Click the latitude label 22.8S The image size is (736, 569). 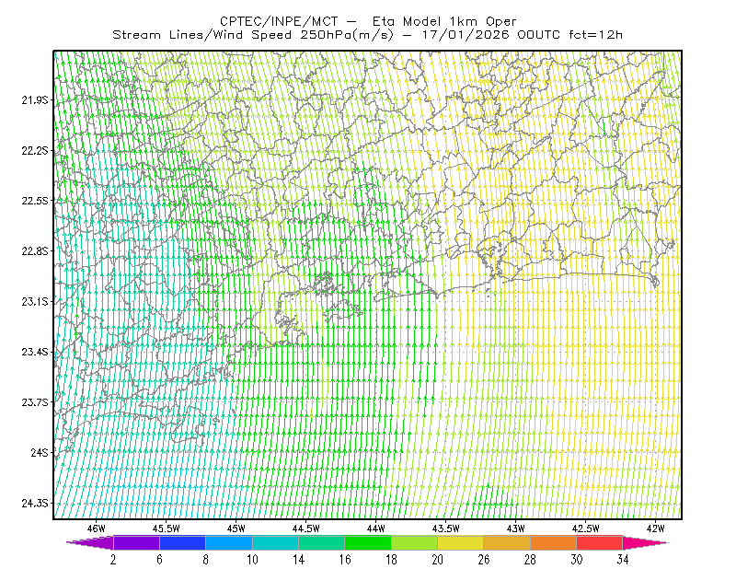(x=35, y=251)
